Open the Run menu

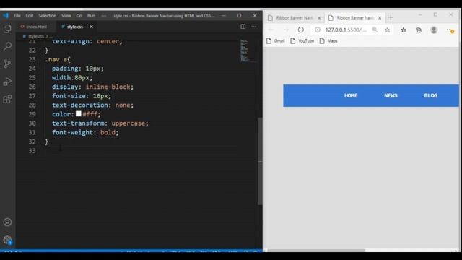click(91, 16)
